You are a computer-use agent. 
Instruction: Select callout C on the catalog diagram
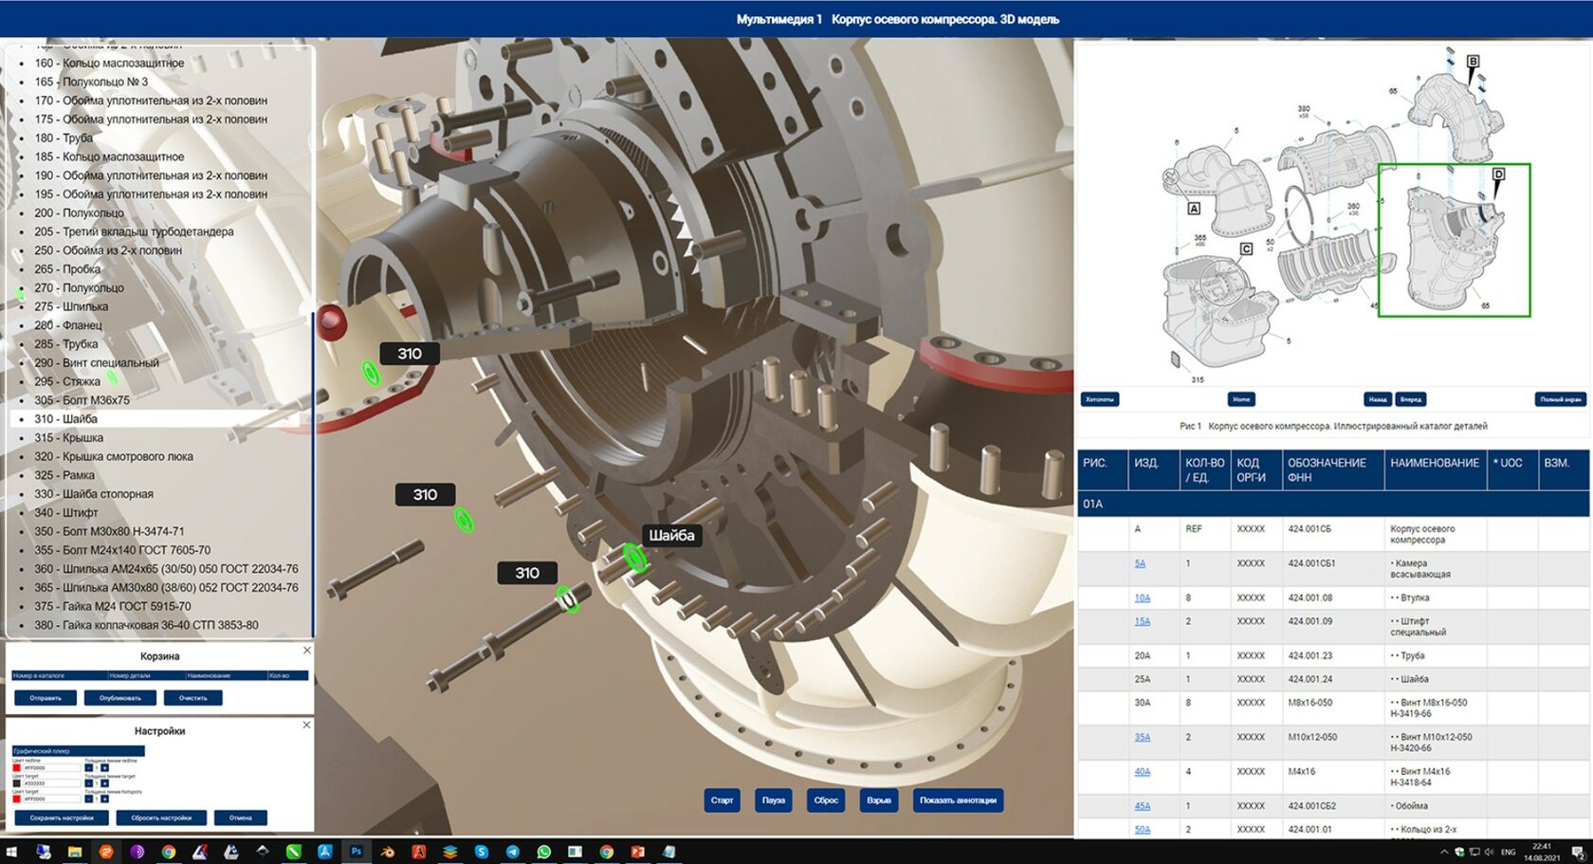tap(1246, 248)
